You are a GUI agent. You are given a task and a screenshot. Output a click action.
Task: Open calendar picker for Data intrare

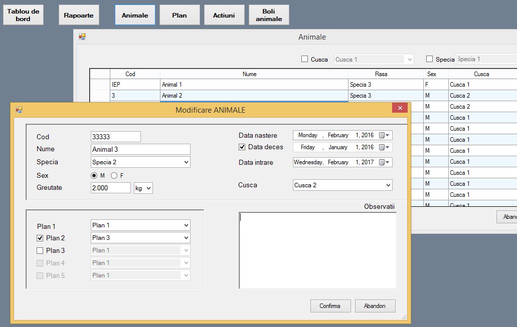click(384, 162)
